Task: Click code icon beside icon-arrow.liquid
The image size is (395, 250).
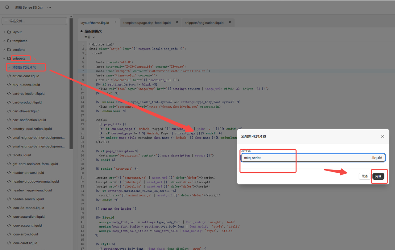Action: (x=9, y=234)
